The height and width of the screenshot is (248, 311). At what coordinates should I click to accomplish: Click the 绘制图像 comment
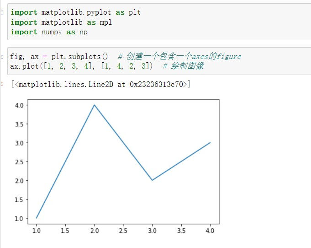coord(183,66)
